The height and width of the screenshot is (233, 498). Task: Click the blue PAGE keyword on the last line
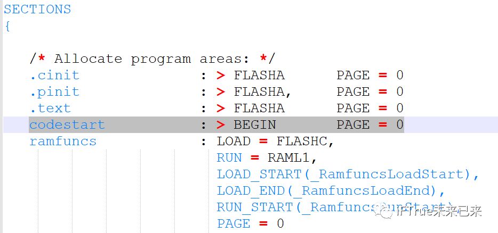point(234,224)
